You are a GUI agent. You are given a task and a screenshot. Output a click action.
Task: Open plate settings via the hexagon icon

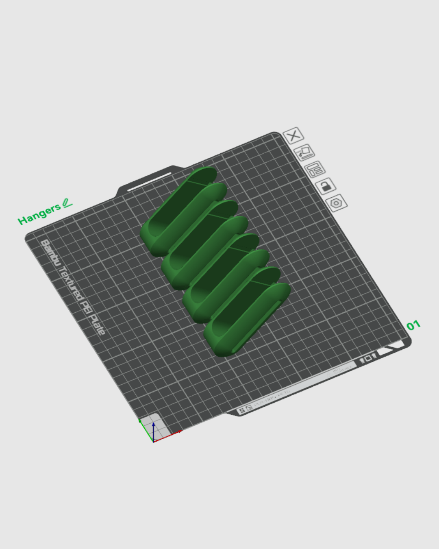[x=337, y=203]
